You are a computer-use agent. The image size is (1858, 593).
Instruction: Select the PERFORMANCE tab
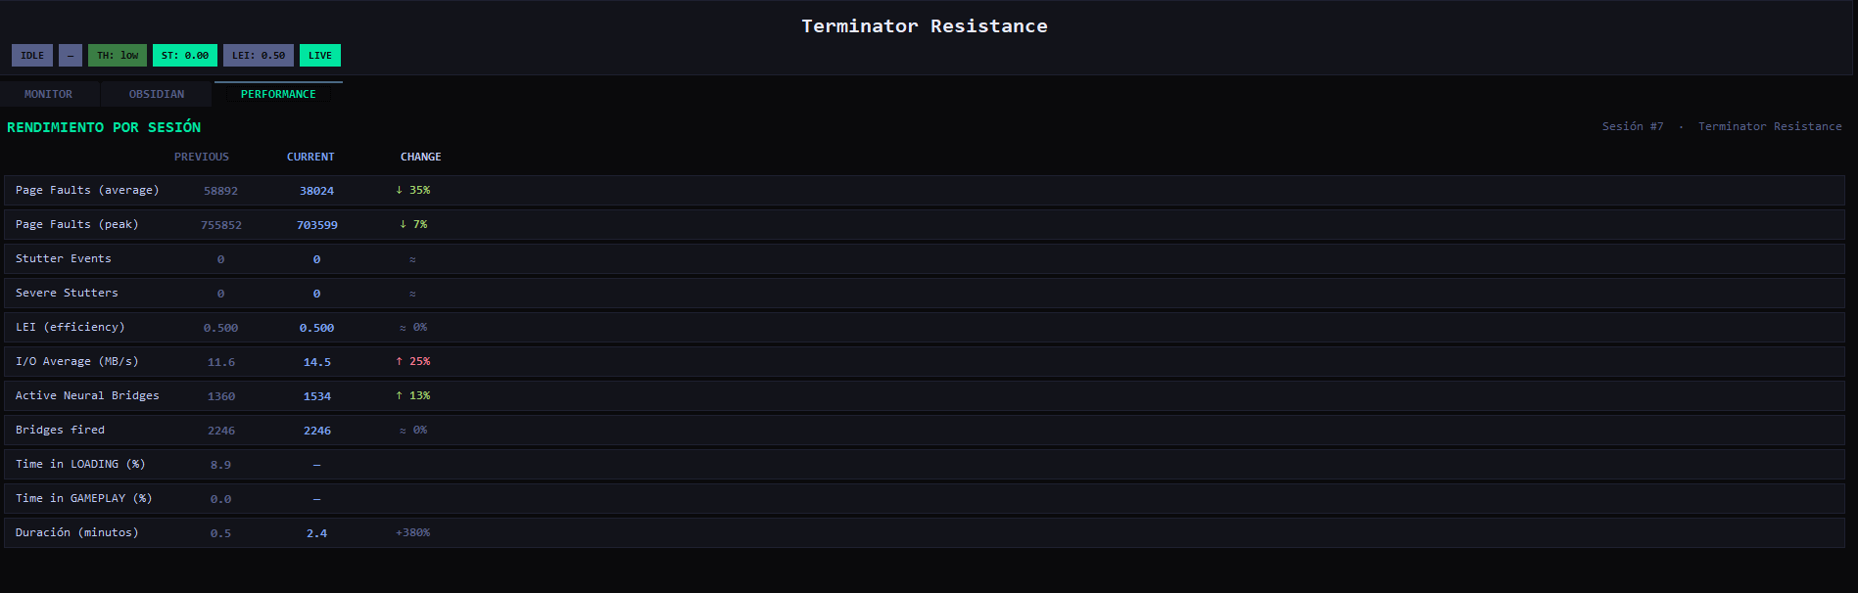pos(278,94)
